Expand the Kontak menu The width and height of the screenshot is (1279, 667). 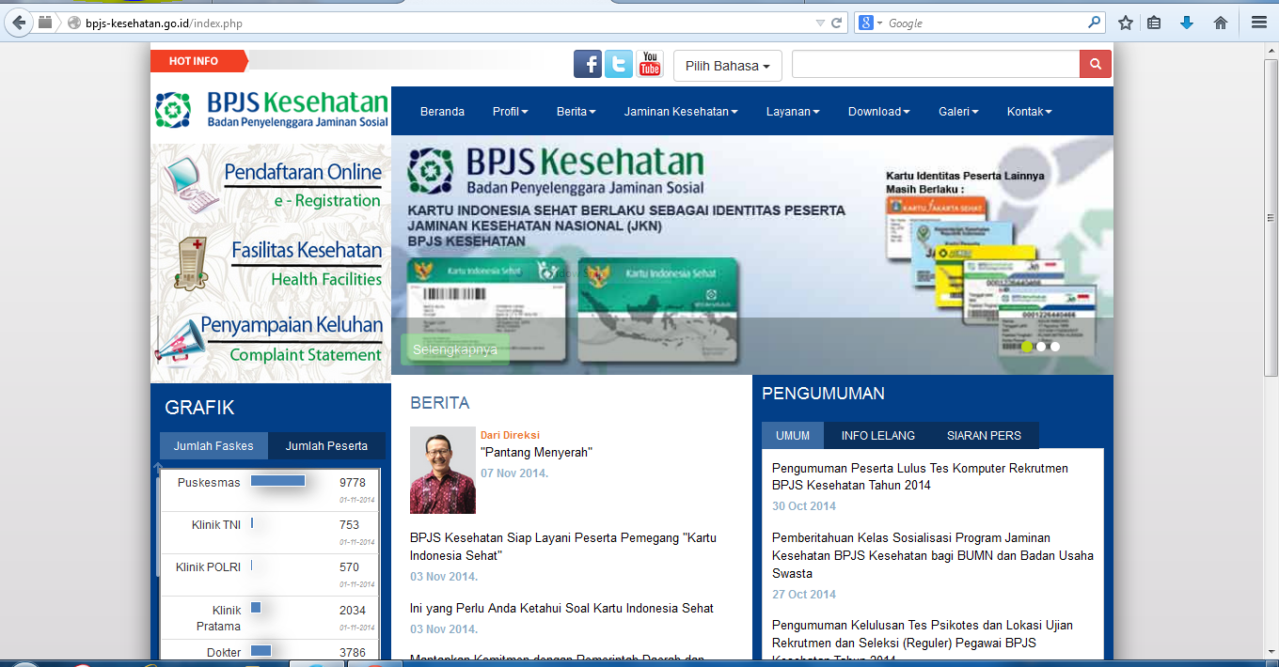coord(1029,111)
